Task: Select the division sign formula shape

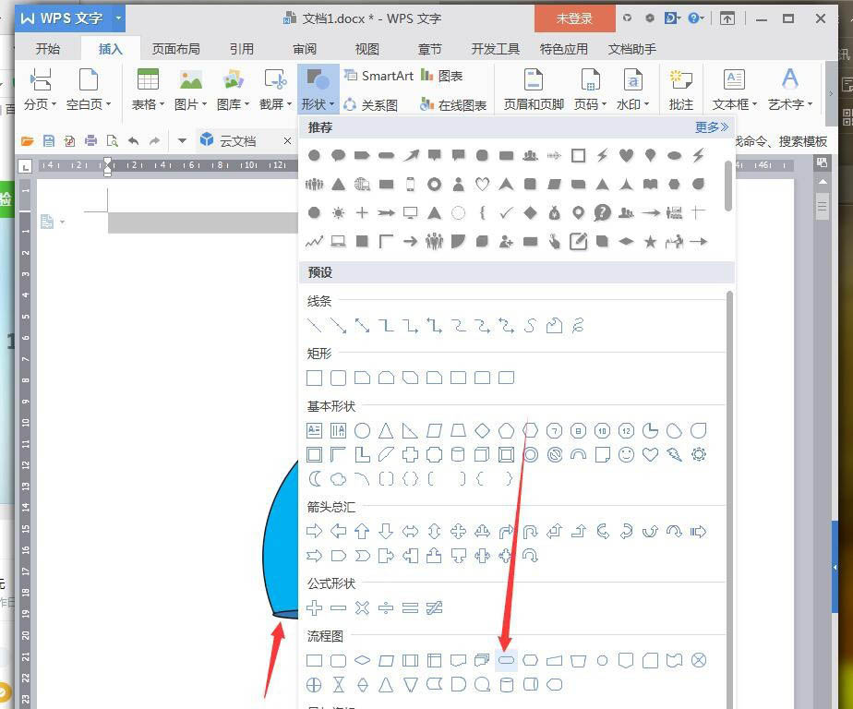Action: point(386,607)
